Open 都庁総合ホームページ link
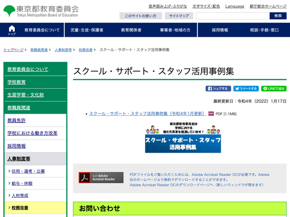290x217 pixels. pyautogui.click(x=268, y=6)
